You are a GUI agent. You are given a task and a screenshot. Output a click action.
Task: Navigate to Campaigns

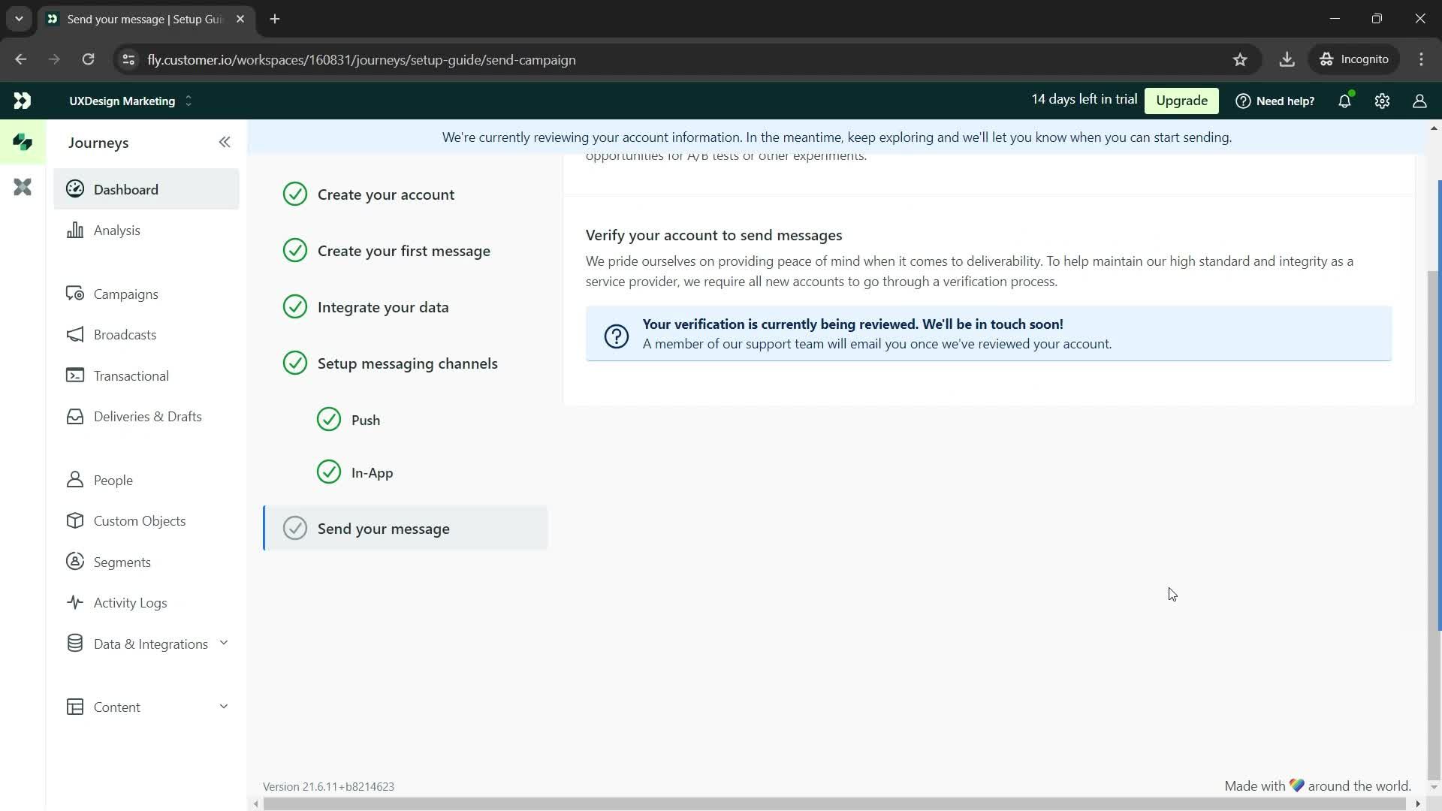coord(125,294)
